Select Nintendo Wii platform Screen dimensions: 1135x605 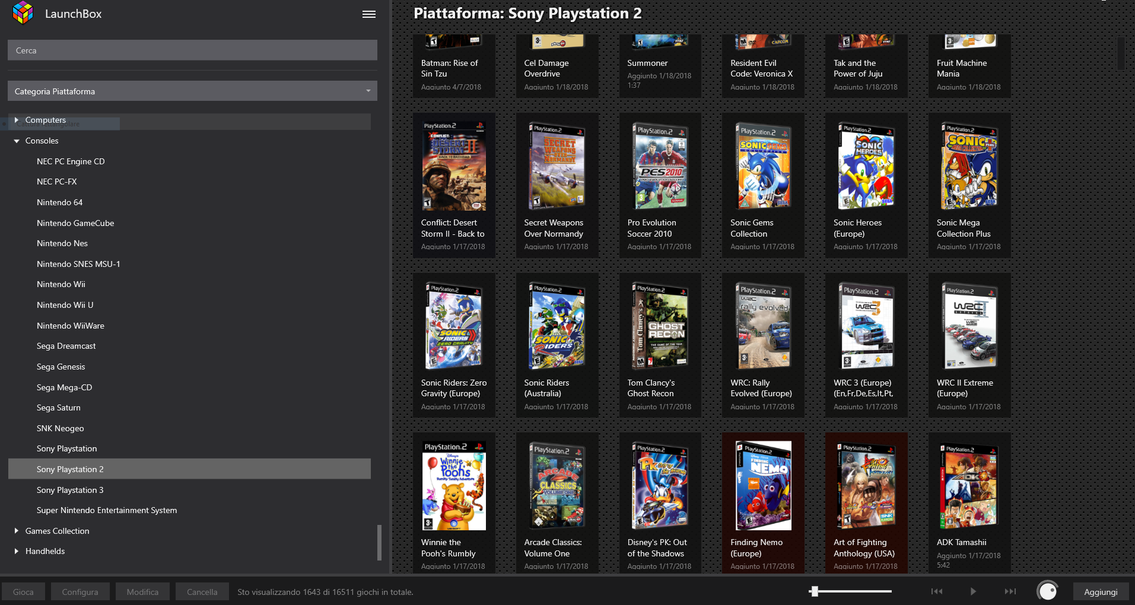(61, 284)
